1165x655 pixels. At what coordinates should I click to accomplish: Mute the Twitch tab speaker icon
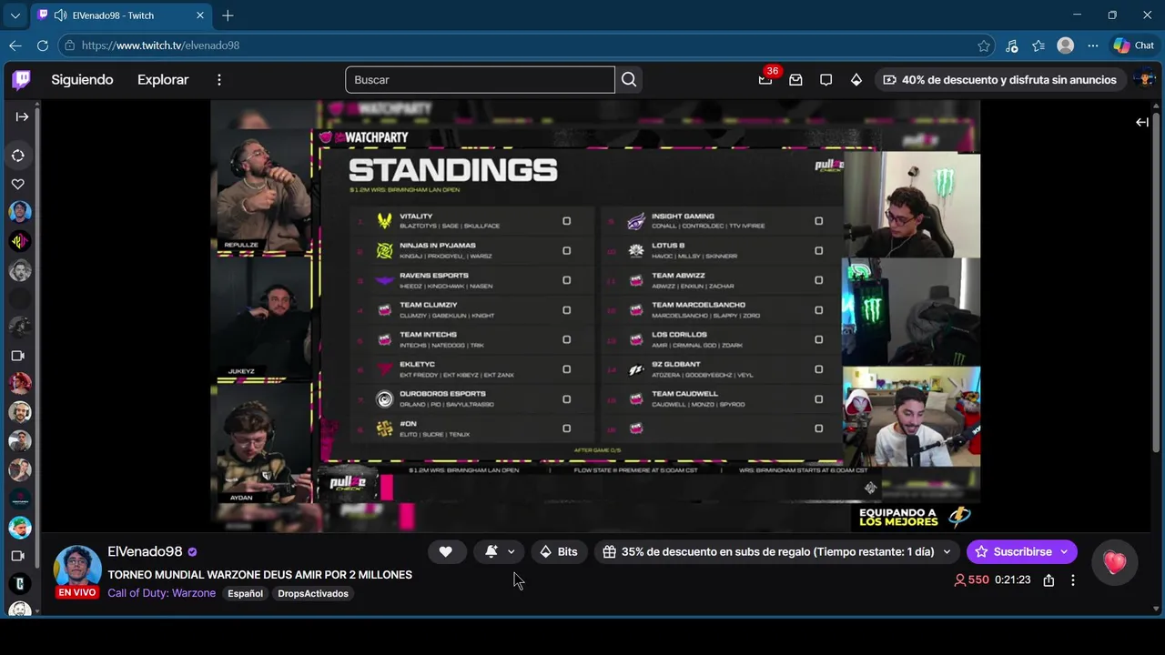pos(60,15)
